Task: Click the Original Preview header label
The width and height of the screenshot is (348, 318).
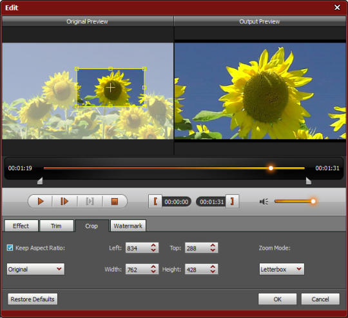Action: click(87, 21)
